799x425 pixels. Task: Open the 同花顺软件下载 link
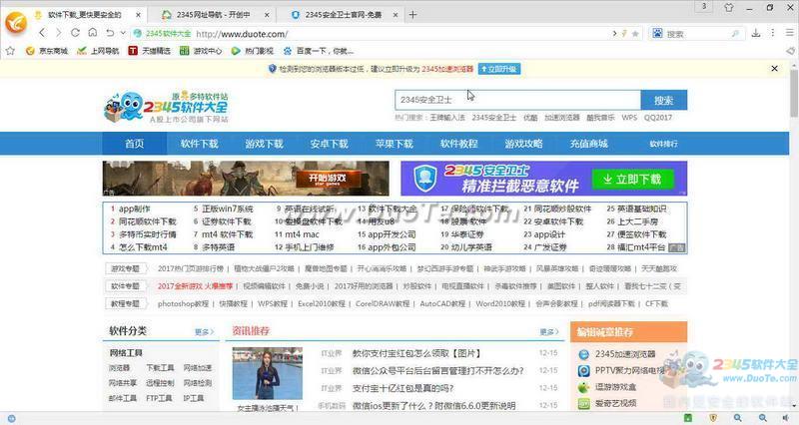click(147, 221)
